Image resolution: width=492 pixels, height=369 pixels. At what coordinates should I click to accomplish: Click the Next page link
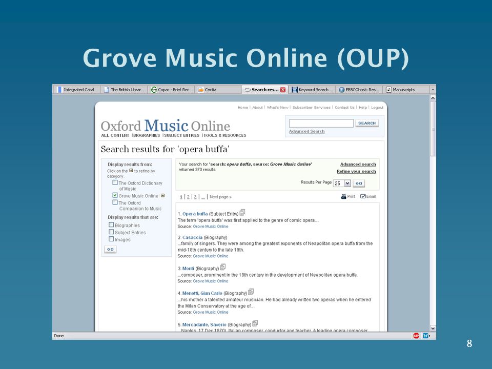(x=220, y=197)
